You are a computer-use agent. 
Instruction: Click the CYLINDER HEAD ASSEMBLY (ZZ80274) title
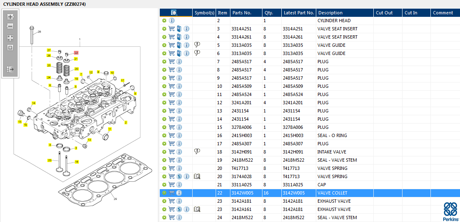coord(45,4)
